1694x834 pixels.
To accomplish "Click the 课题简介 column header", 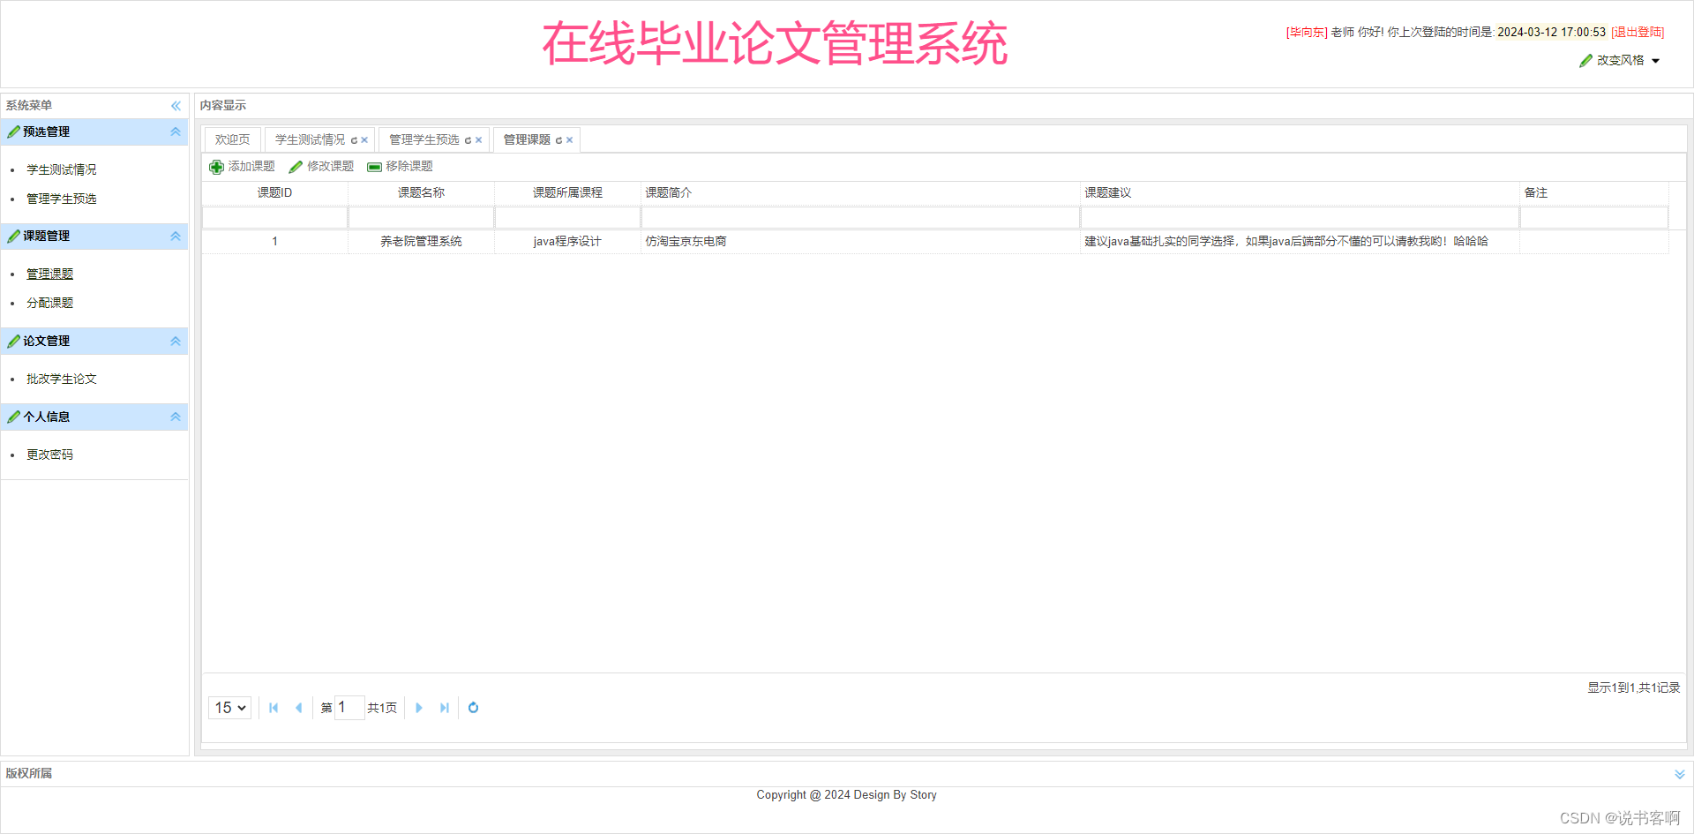I will (860, 192).
